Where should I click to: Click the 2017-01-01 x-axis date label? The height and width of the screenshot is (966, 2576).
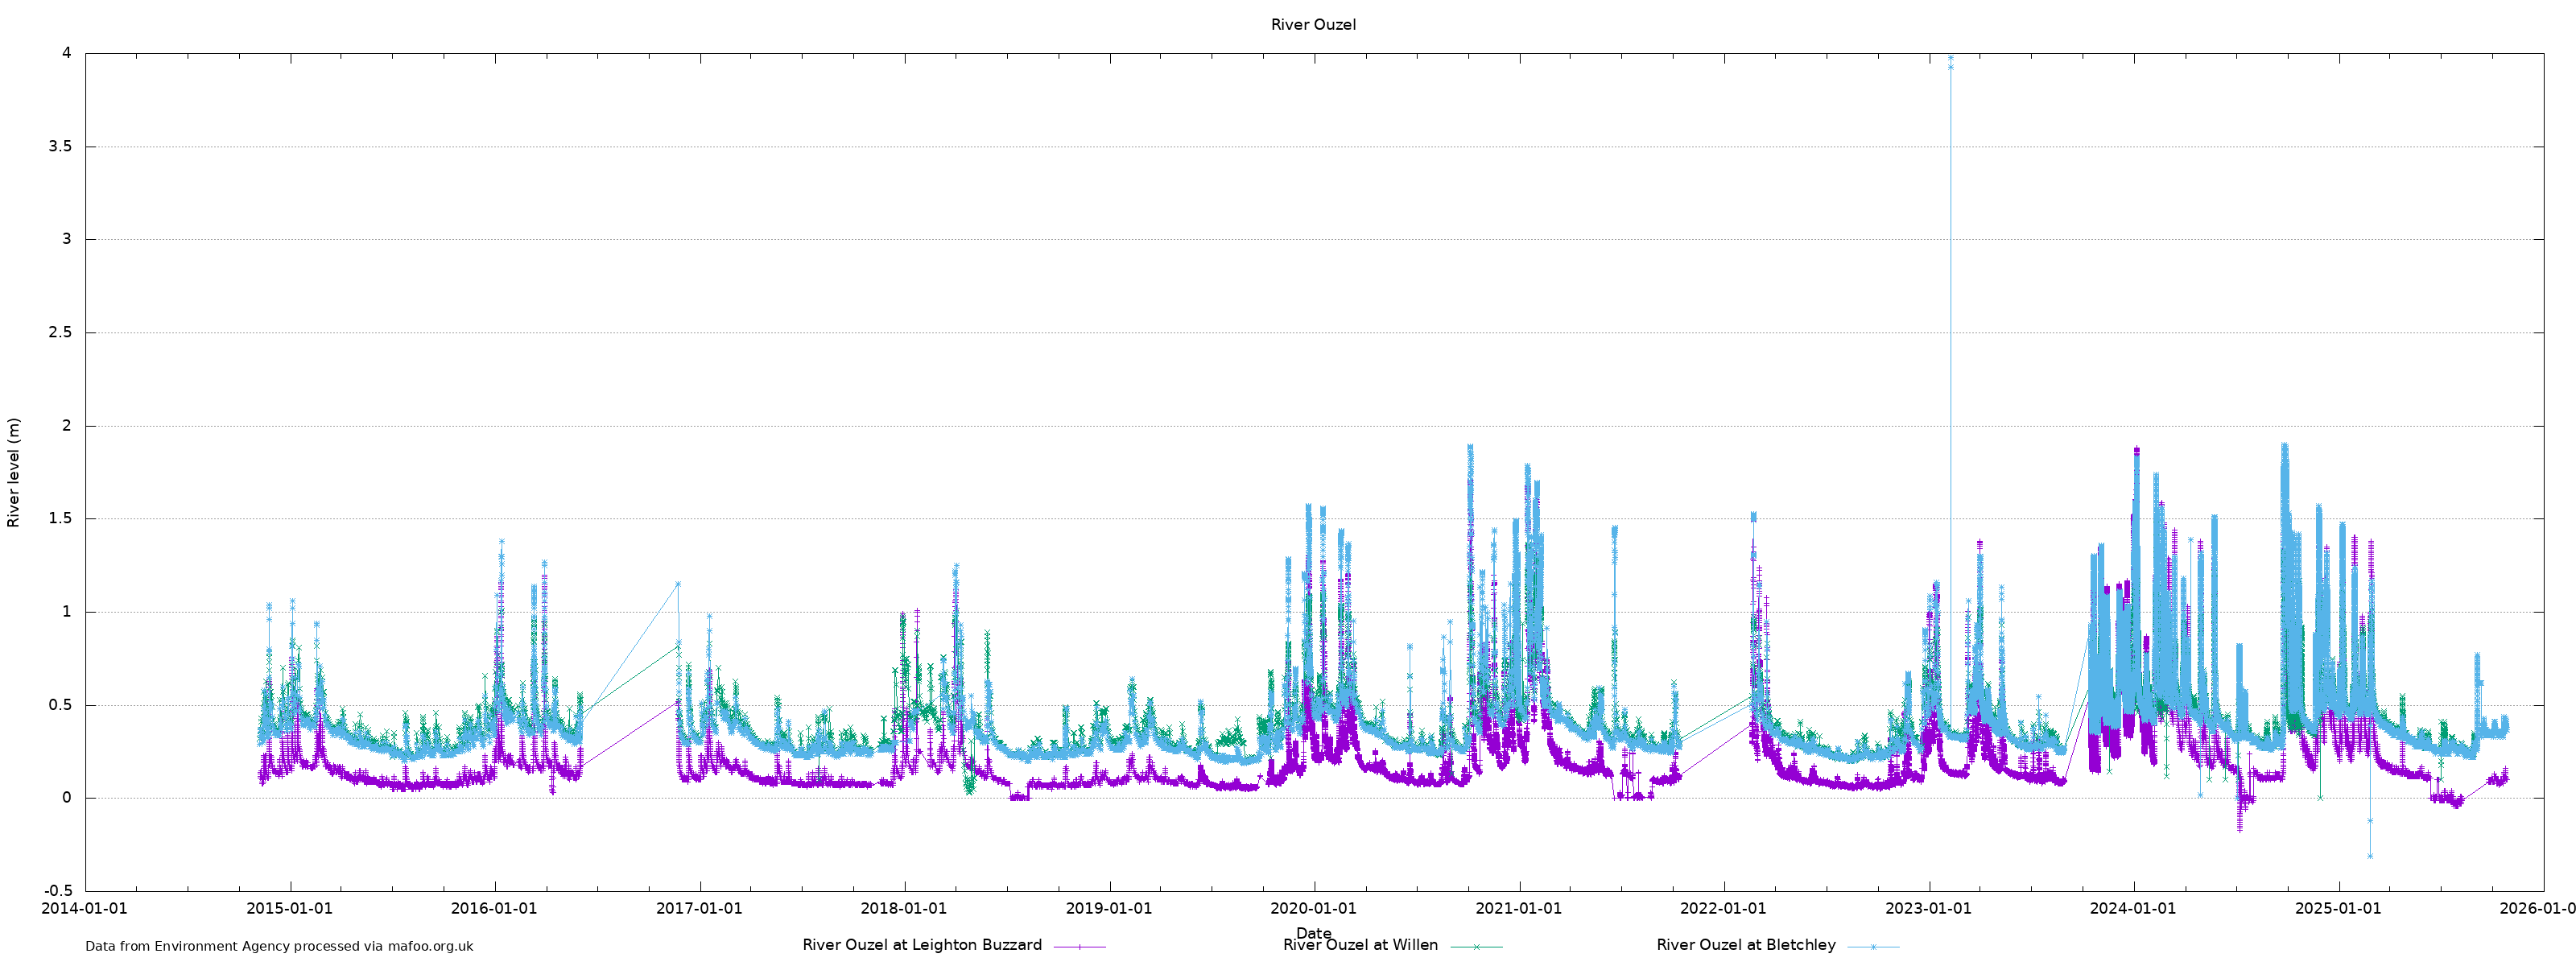[699, 909]
